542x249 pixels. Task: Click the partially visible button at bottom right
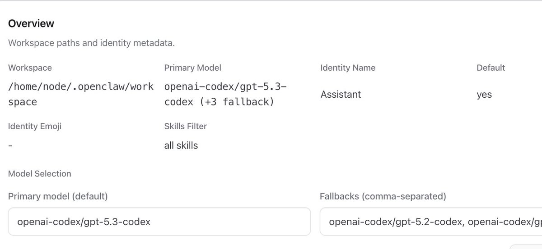pos(526,247)
